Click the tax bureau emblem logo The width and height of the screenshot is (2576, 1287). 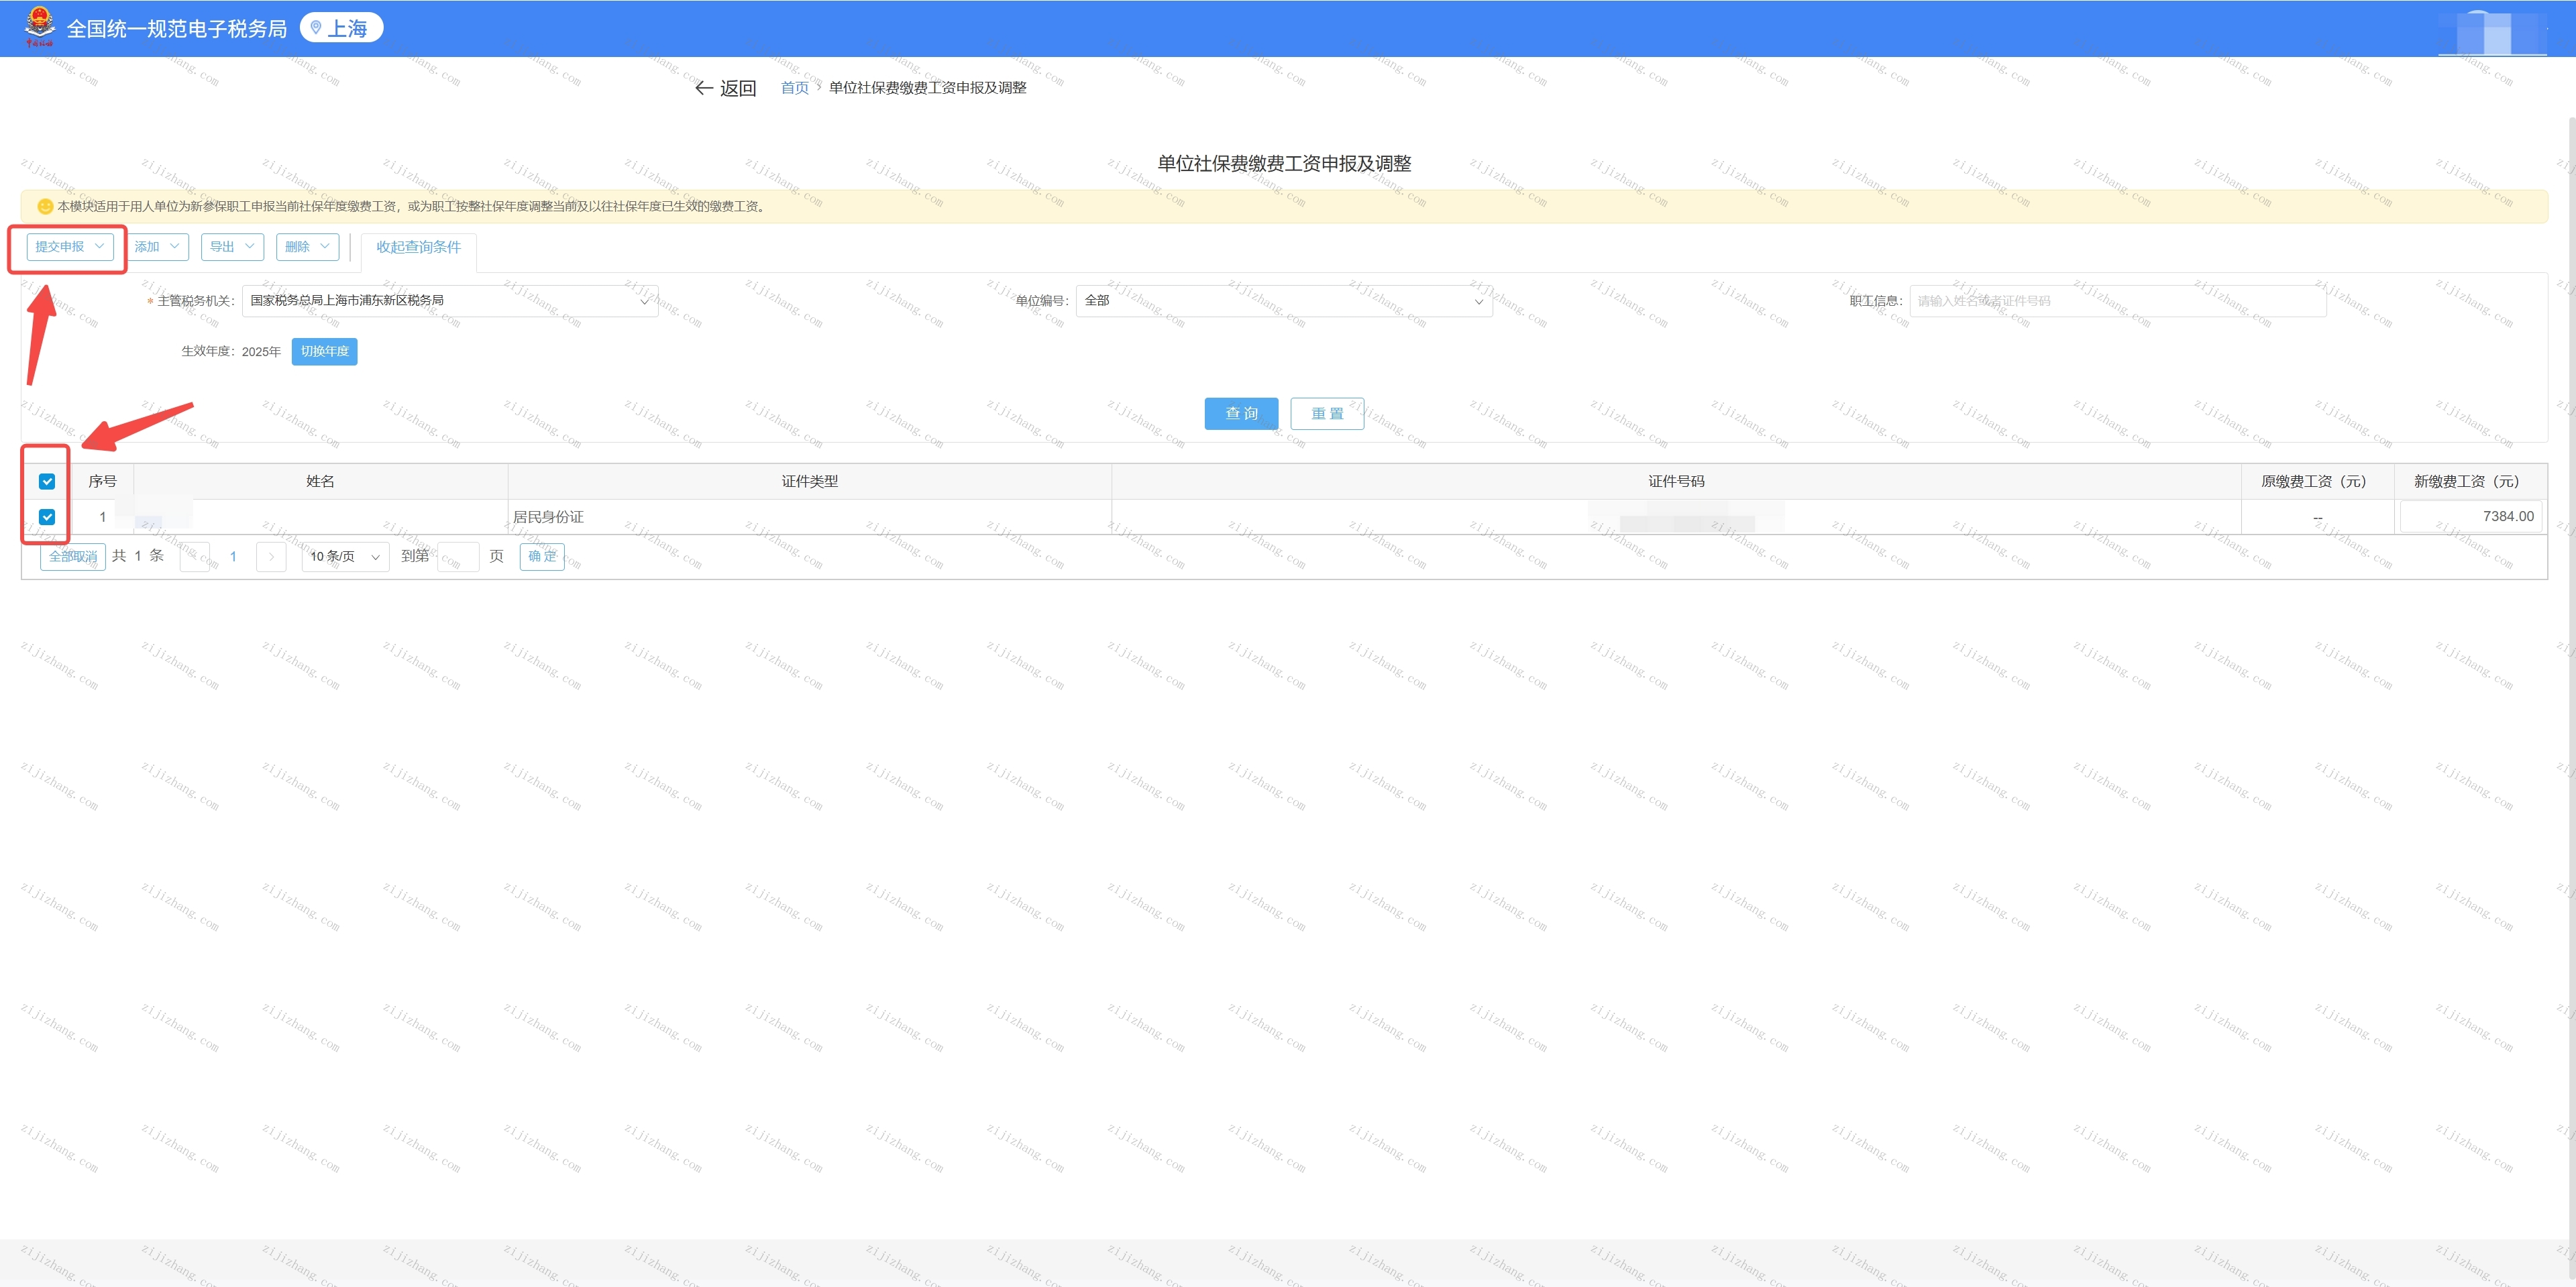[x=40, y=27]
